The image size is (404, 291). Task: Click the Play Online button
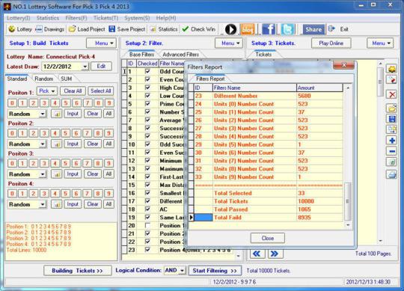(331, 43)
